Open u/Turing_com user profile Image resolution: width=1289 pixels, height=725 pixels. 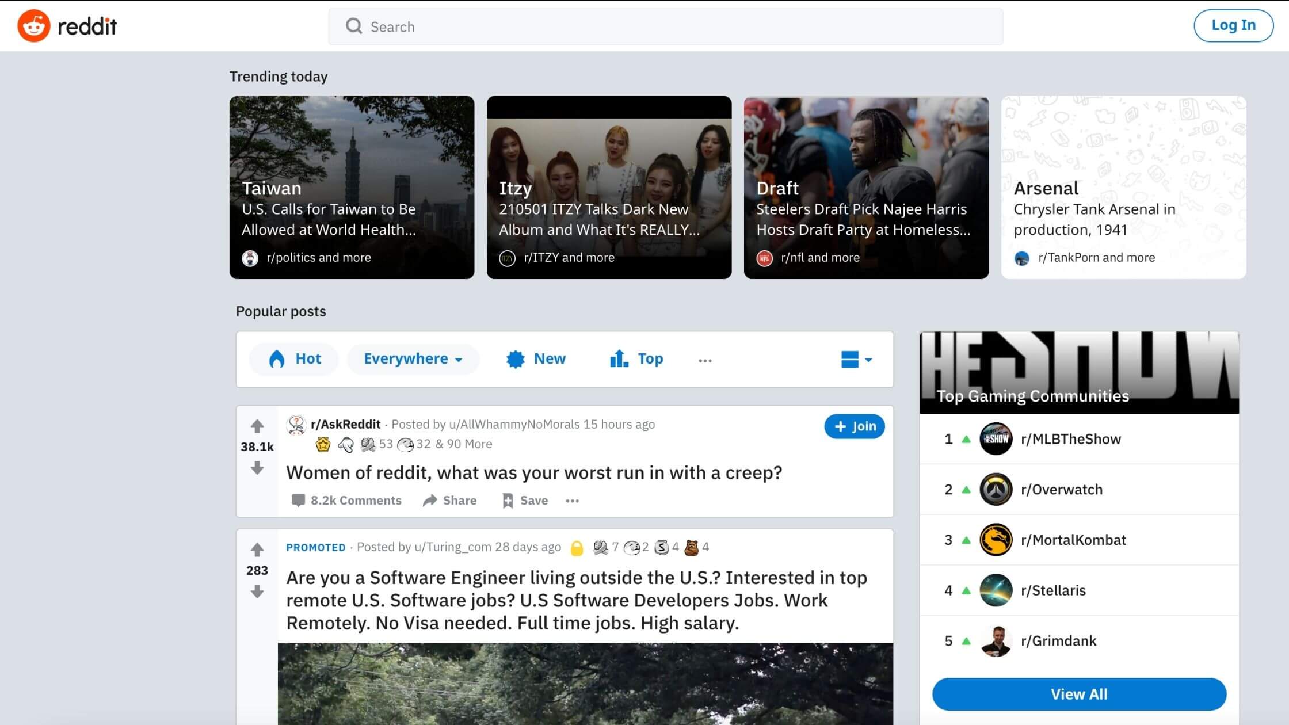pos(453,547)
